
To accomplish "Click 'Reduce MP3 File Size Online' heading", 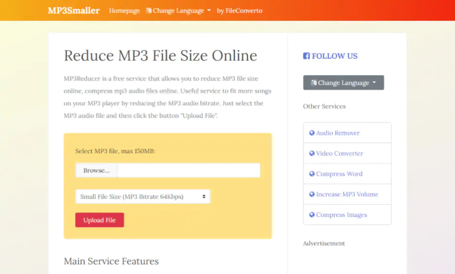I will tap(160, 55).
